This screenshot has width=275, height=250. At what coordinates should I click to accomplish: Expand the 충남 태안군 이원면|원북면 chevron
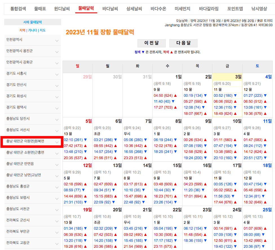click(57, 142)
